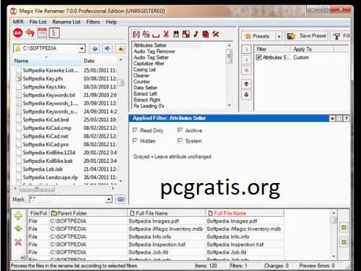Open the calendar icon in main toolbar

42,33
